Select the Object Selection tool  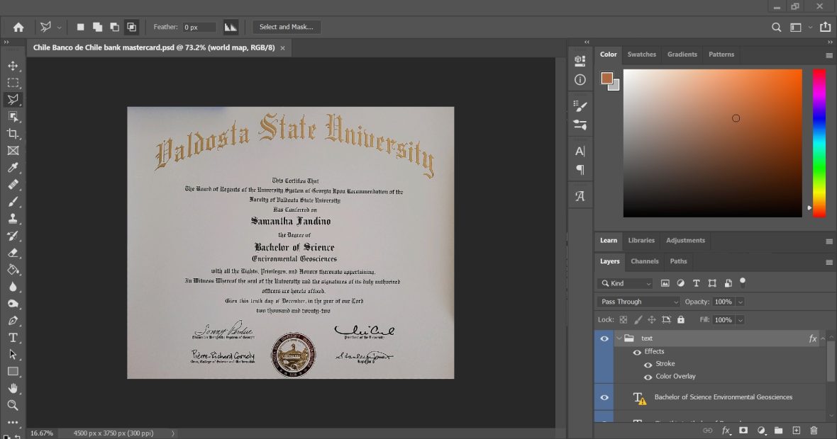(13, 117)
